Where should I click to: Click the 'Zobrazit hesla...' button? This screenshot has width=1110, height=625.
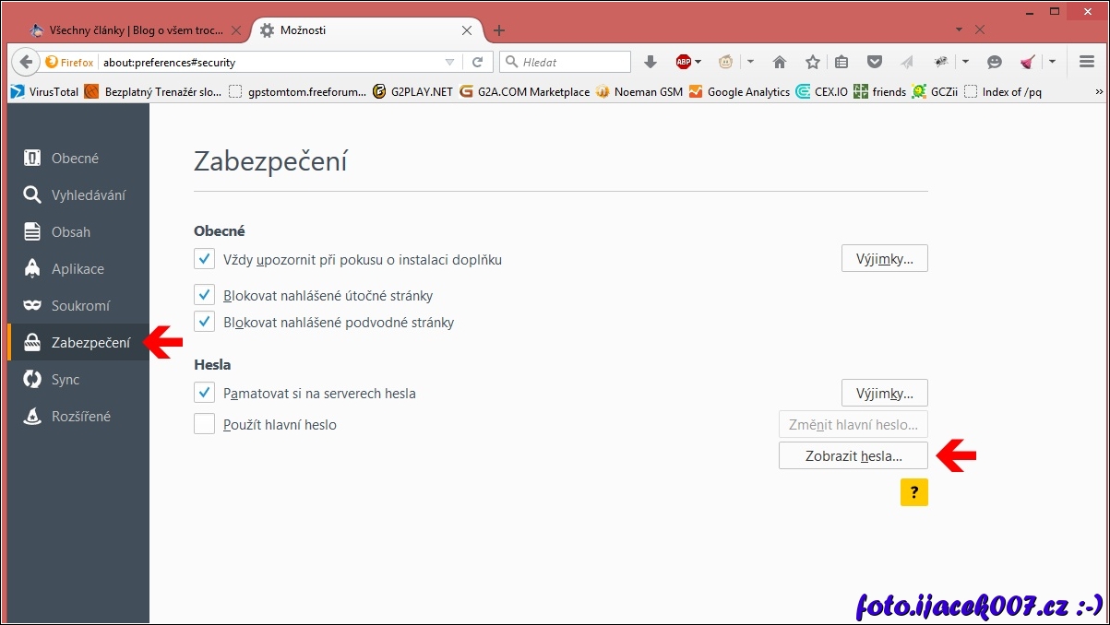coord(853,455)
